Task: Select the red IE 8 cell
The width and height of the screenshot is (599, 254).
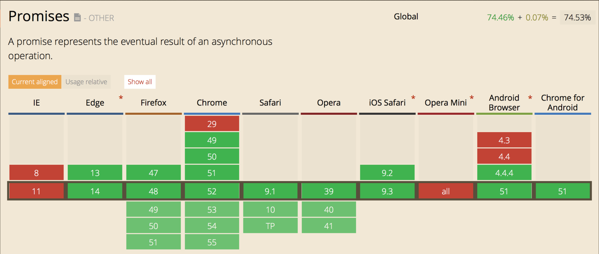Action: point(36,173)
